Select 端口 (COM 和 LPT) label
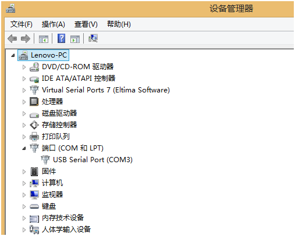The image size is (295, 236). [x=73, y=148]
